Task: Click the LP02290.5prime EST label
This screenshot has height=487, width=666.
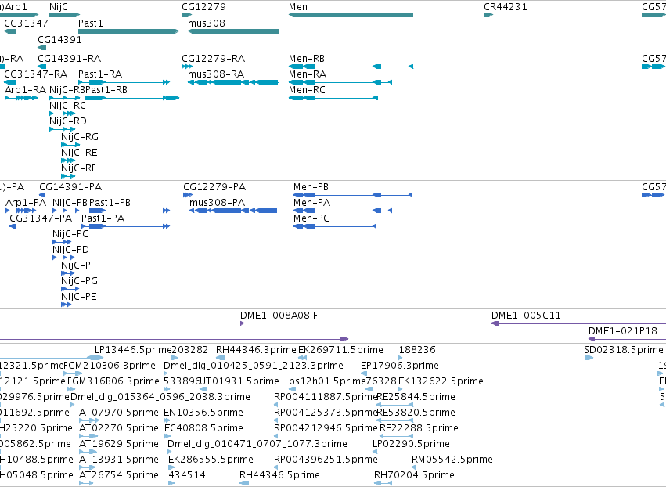Action: (x=411, y=444)
